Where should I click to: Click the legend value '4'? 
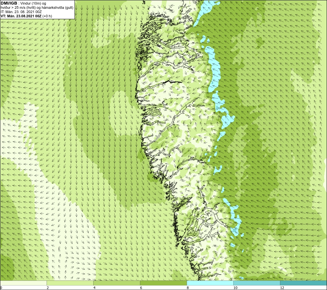coord(95,288)
